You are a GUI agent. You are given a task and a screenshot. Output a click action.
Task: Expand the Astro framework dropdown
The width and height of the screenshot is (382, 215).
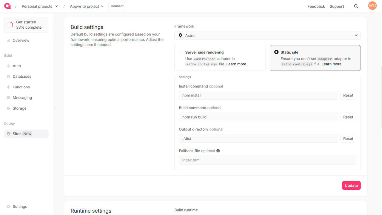pos(267,36)
